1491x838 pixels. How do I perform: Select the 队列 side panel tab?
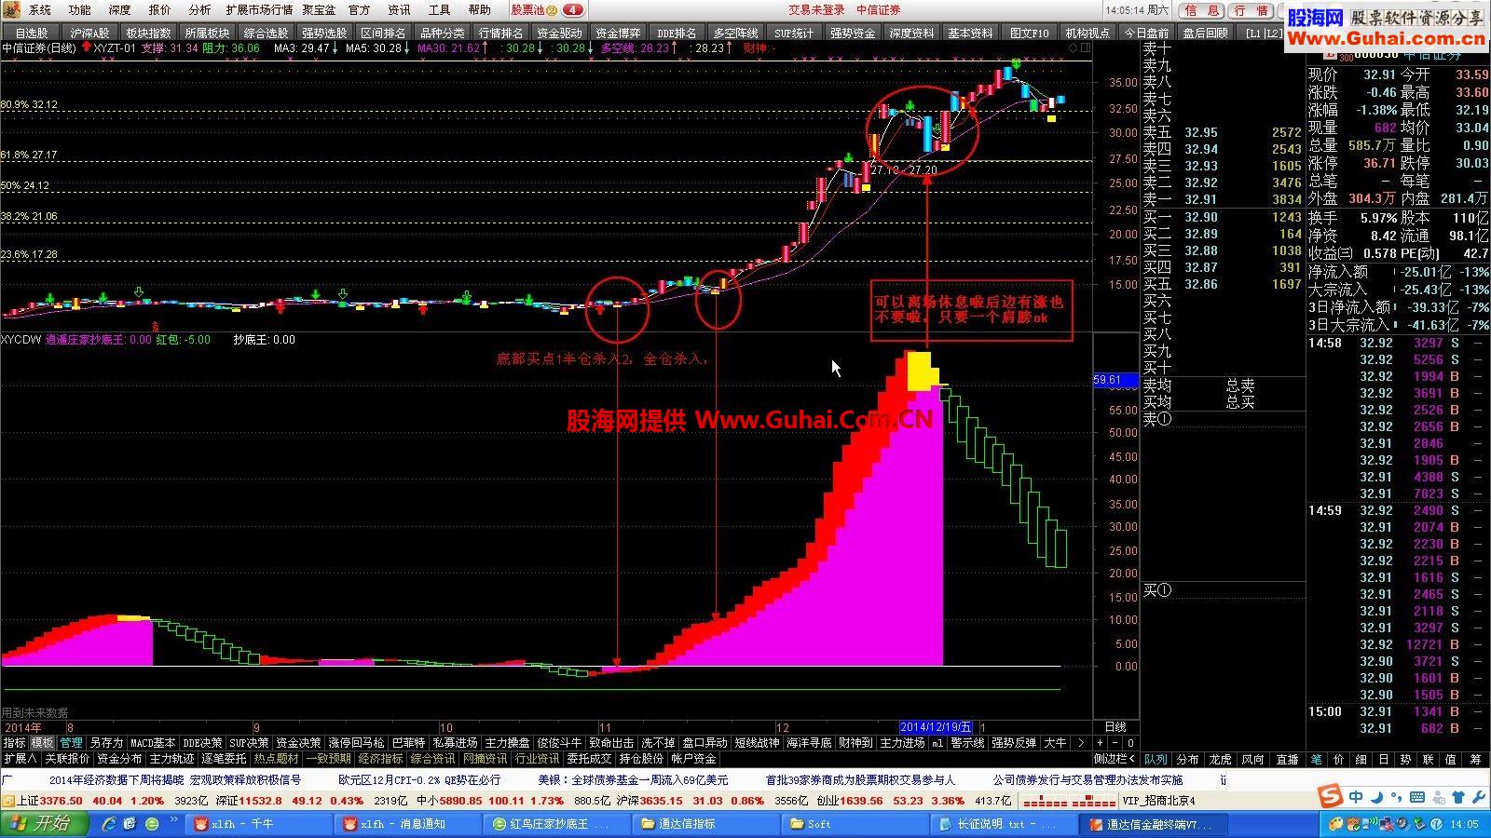click(x=1156, y=760)
